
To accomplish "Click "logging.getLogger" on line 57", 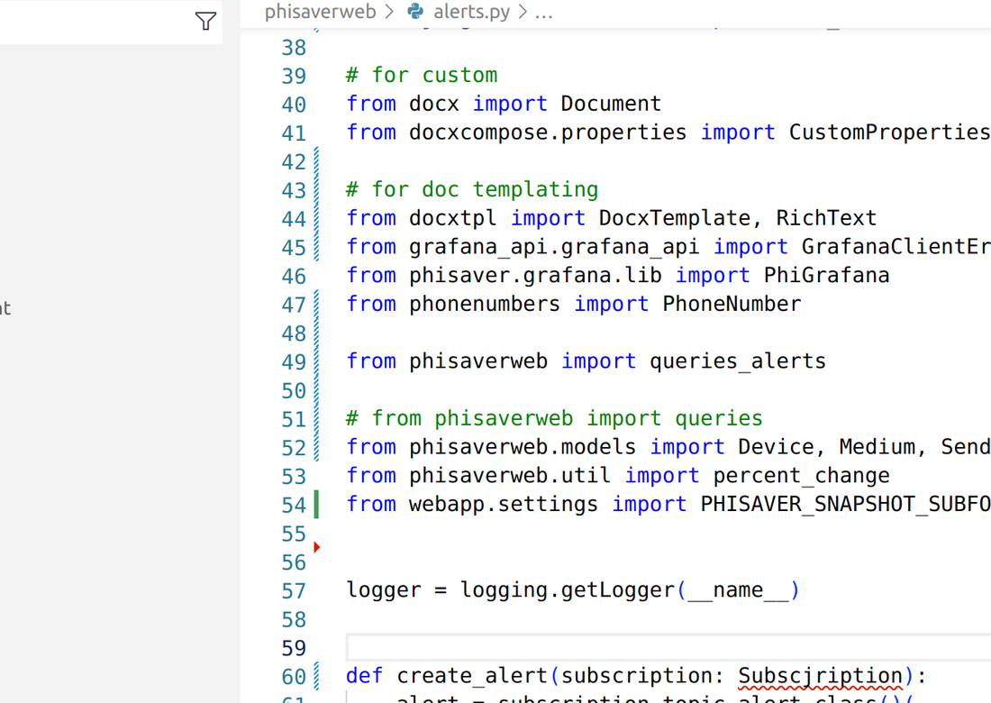I will (568, 590).
